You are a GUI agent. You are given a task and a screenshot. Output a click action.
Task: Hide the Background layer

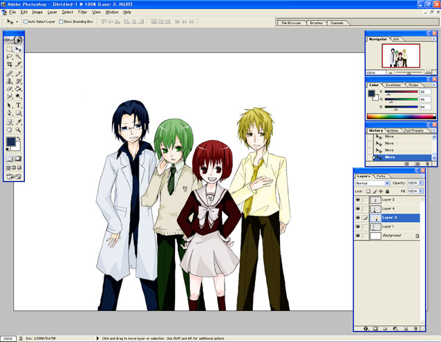pyautogui.click(x=358, y=236)
